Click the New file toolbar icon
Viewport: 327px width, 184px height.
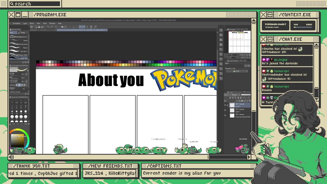[x=36, y=27]
